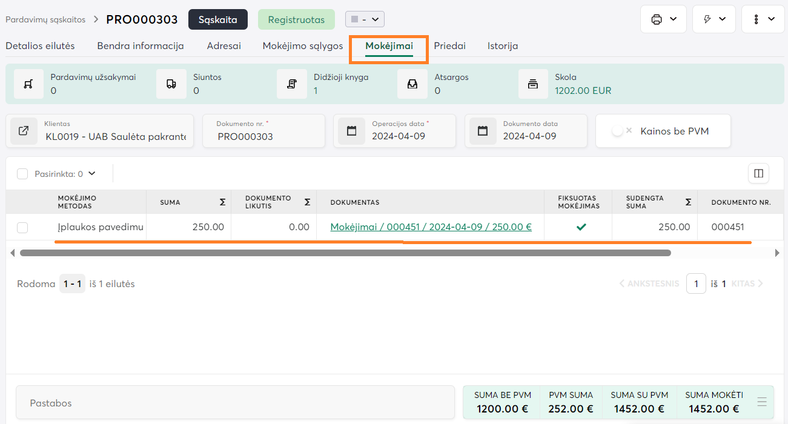Screen dimensions: 788x424
Task: Open the column layout settings icon
Action: 758,174
